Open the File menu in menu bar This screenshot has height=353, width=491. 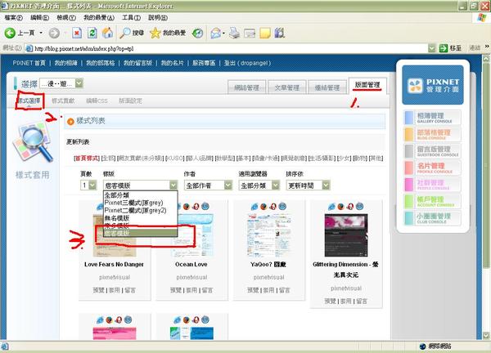(x=13, y=17)
